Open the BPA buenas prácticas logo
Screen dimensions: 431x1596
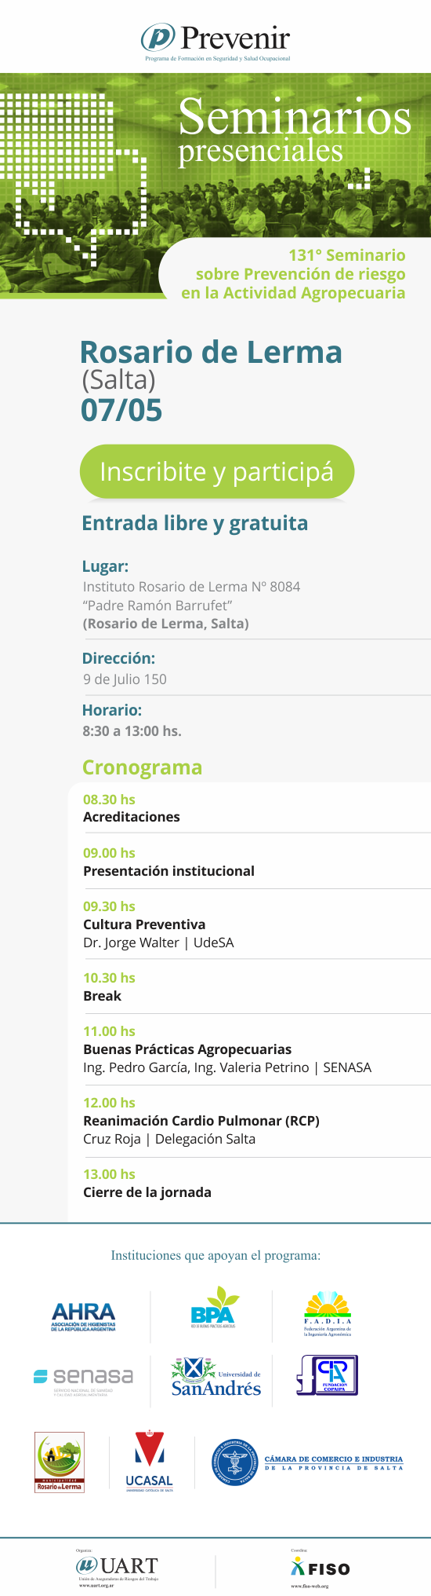pos(214,1308)
